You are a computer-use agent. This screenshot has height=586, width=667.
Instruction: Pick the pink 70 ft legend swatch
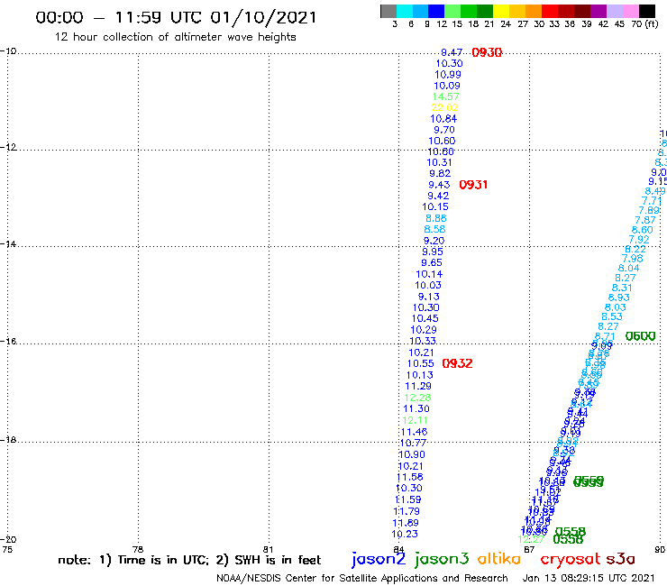(630, 11)
